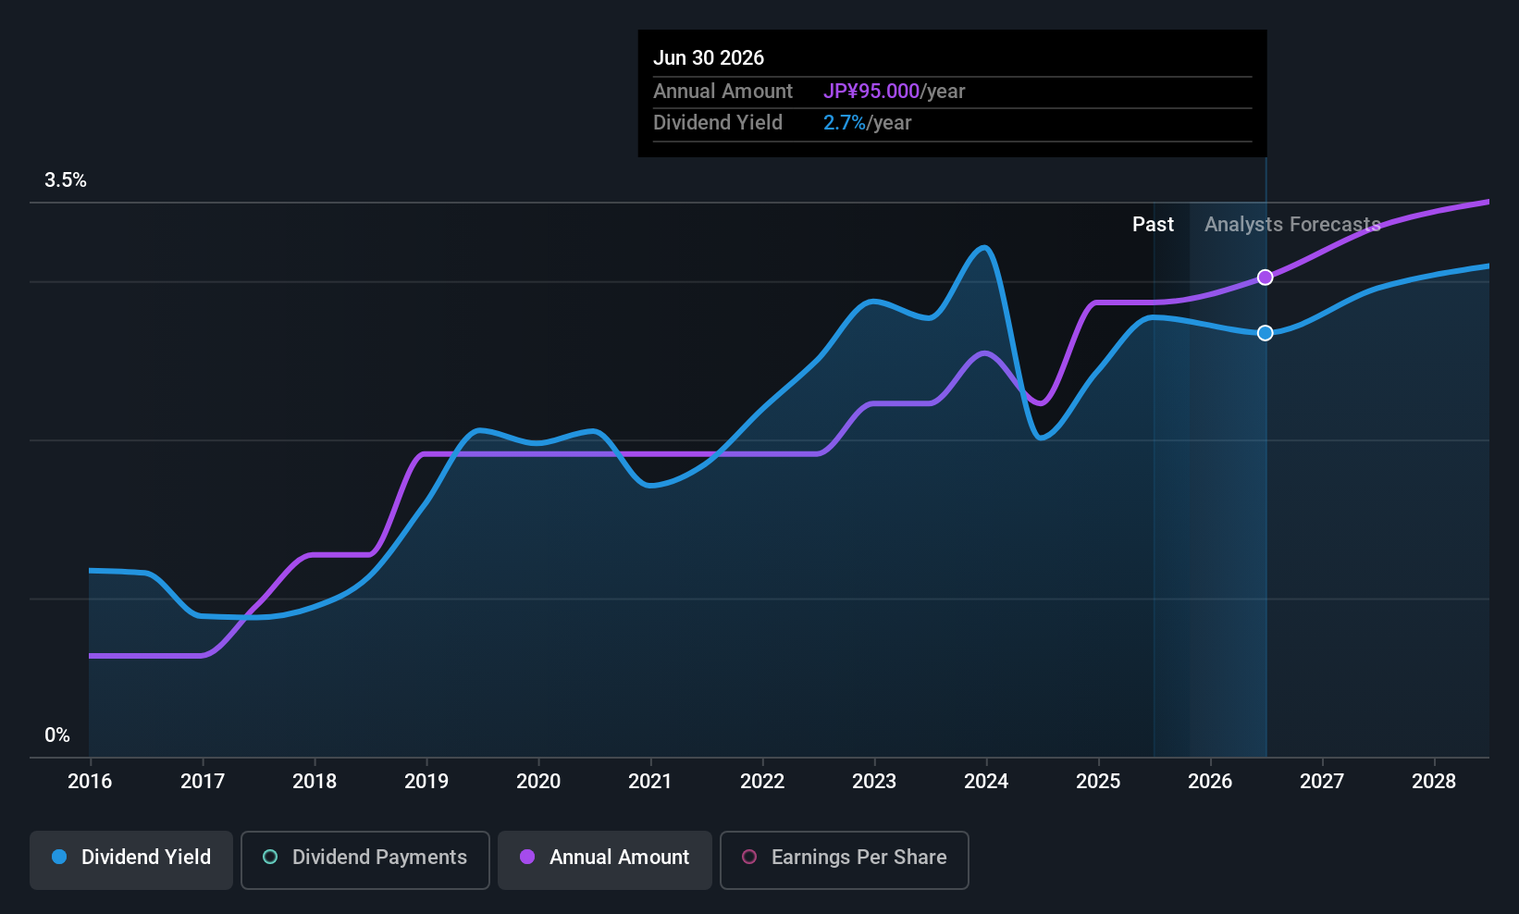Click the 2026 x-axis label

(x=1210, y=782)
